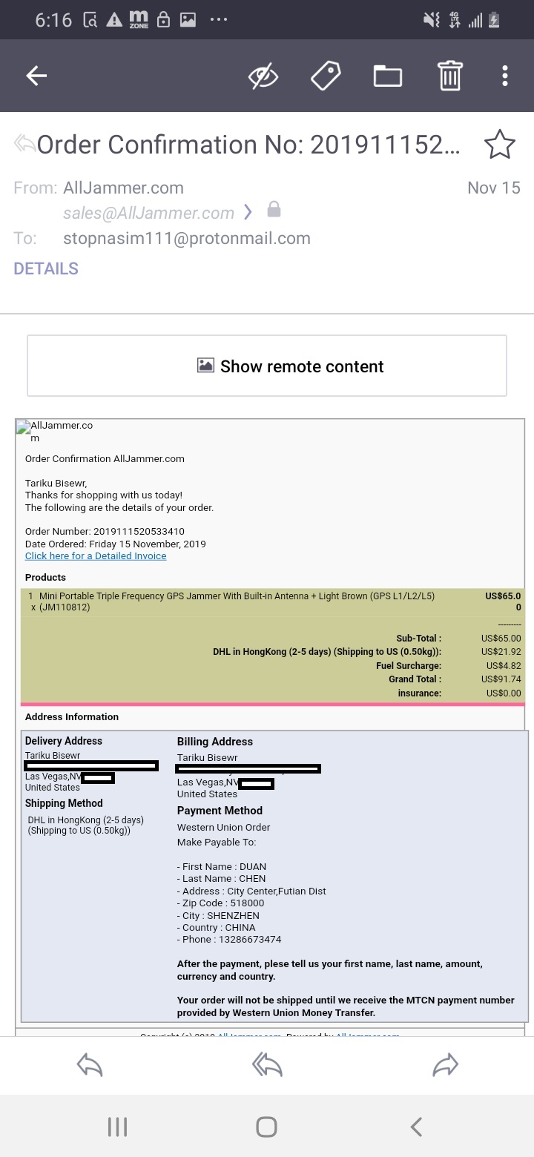Tap the reply arrow icon at bottom
This screenshot has width=534, height=1157.
click(x=90, y=1066)
